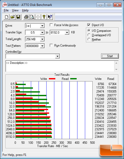The image size is (124, 159).
Task: Click the green read bar for 64.0 row
Action: click(x=30, y=111)
